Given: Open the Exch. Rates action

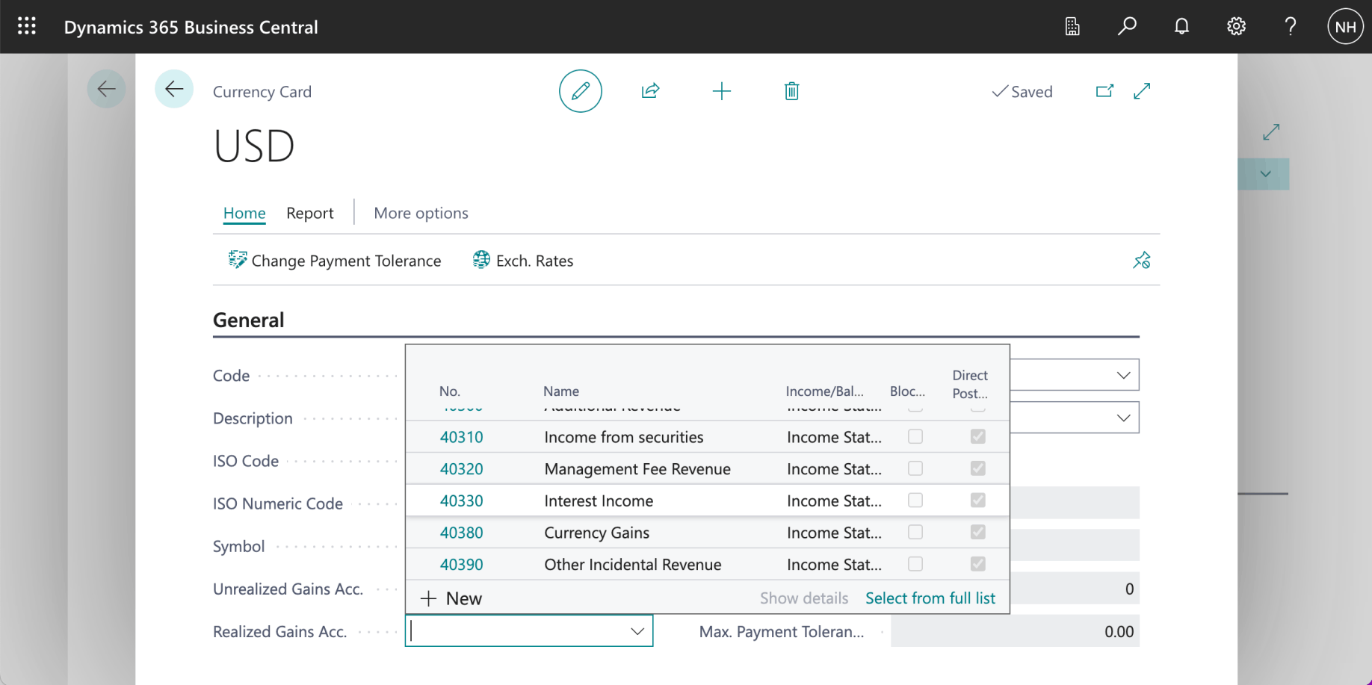Looking at the screenshot, I should point(523,261).
